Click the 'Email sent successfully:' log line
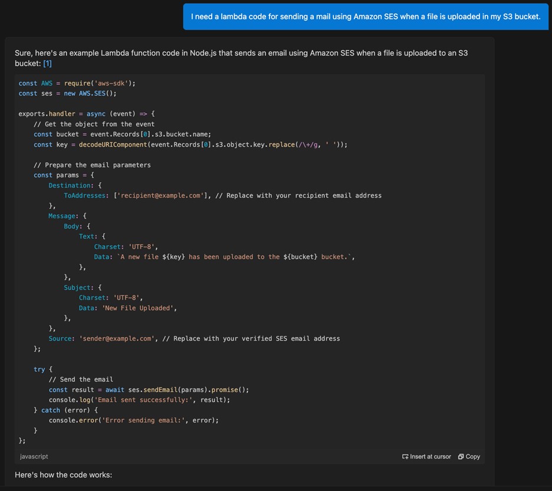This screenshot has height=491, width=552. click(x=139, y=400)
